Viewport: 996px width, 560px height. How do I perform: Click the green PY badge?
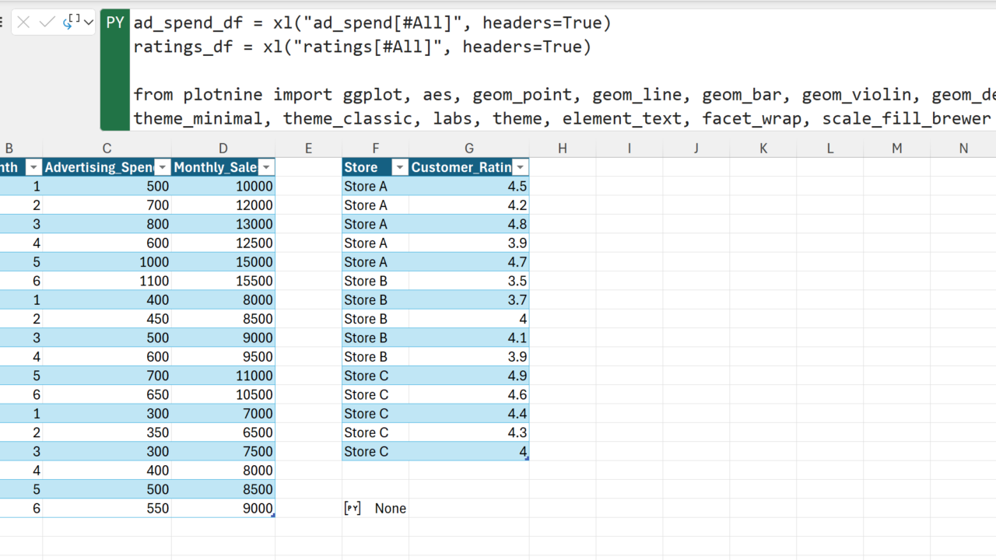pos(115,23)
